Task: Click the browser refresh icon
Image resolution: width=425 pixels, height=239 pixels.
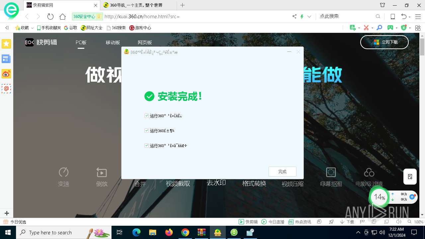Action: coord(50,16)
